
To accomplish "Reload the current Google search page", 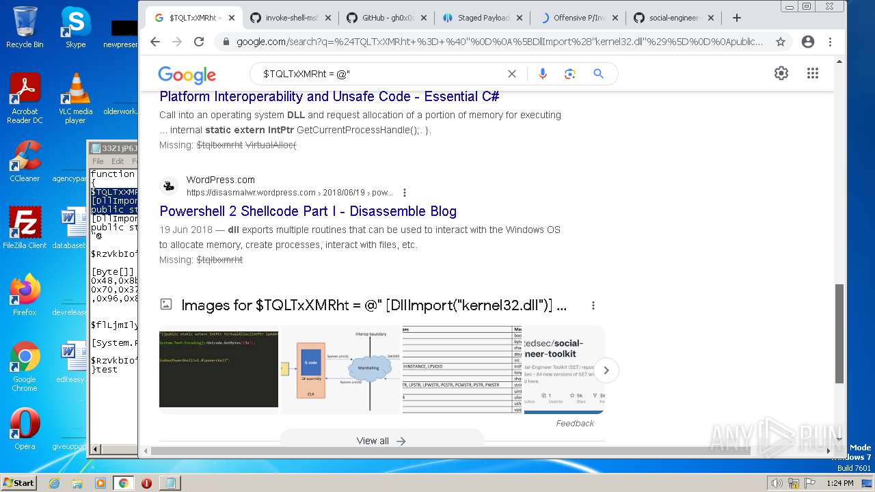I will tap(199, 42).
